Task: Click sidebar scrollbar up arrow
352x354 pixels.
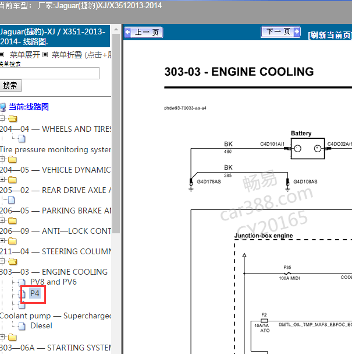Action: (116, 29)
